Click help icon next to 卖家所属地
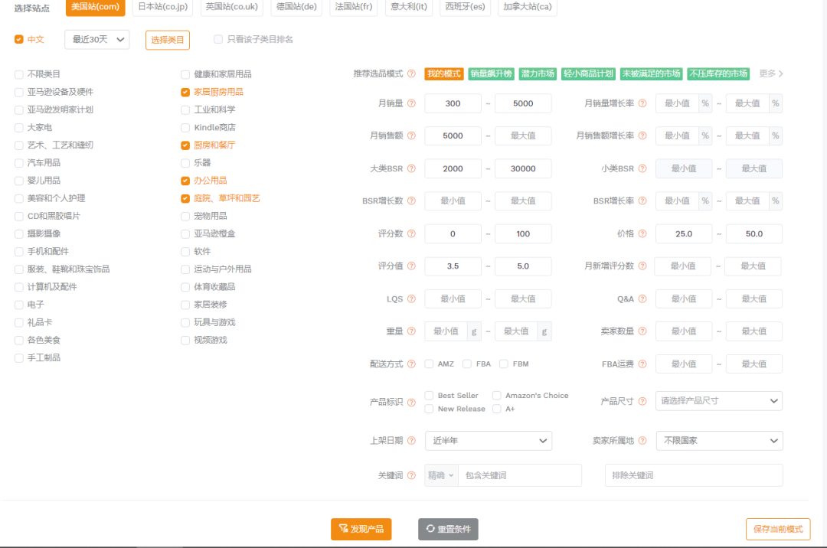The image size is (827, 548). click(642, 441)
